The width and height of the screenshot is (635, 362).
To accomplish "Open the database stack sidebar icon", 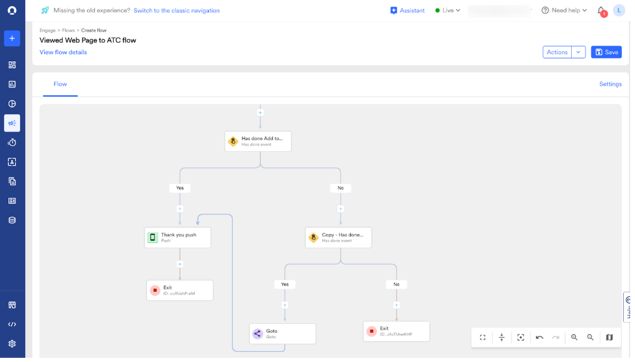I will pos(12,220).
